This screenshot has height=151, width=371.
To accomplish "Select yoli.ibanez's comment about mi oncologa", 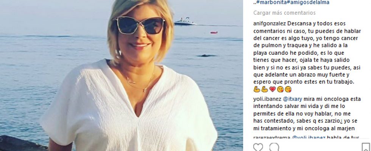I will point(307,114).
